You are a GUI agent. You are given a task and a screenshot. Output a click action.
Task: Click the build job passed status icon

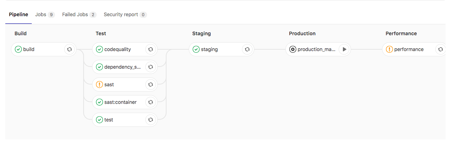(18, 49)
